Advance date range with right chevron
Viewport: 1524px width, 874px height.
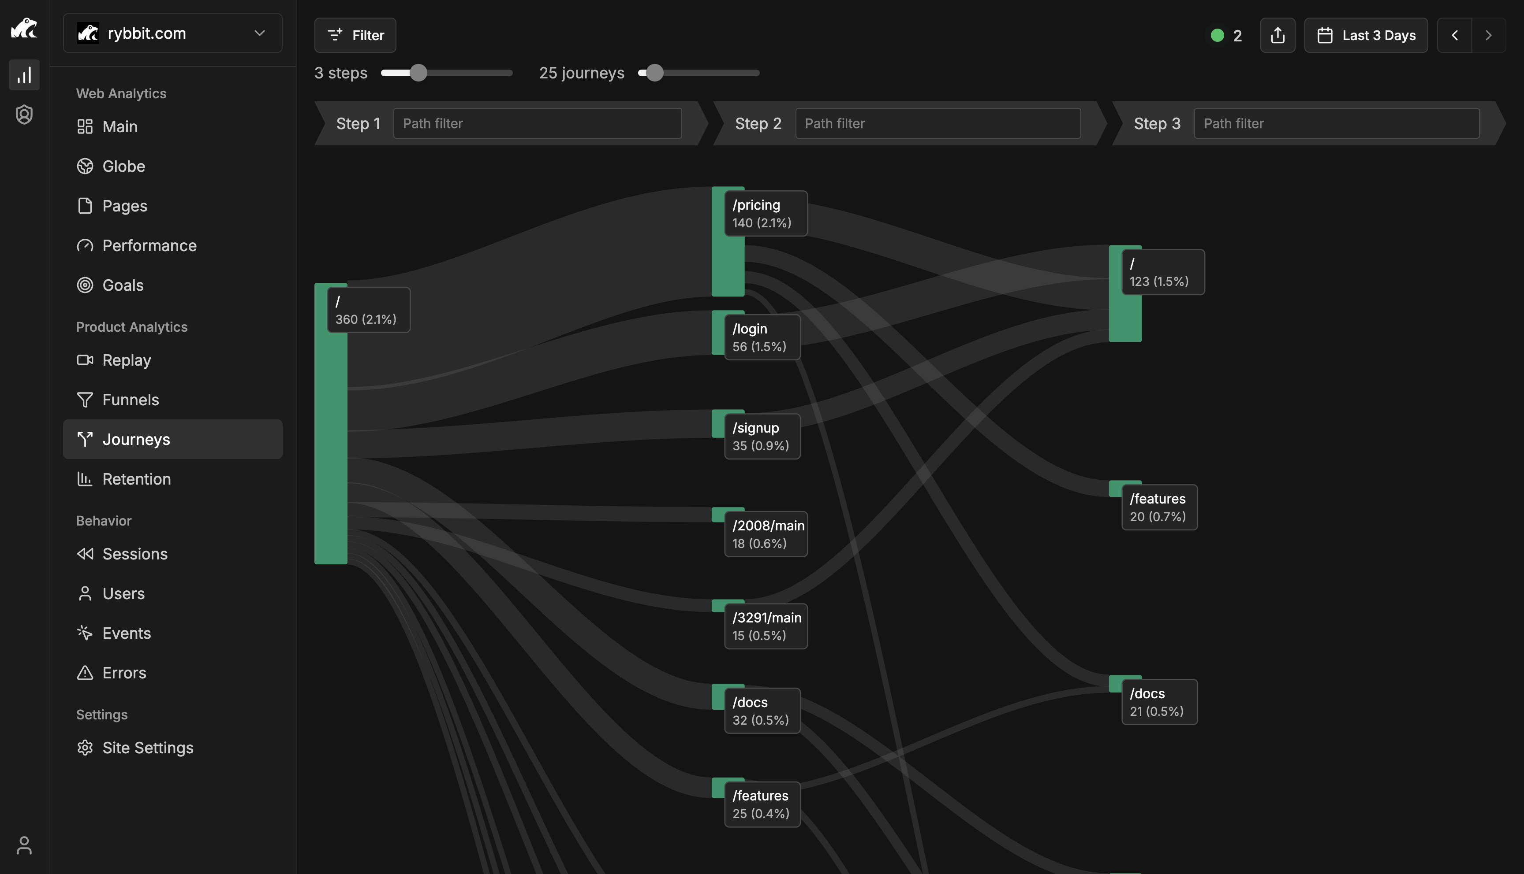[1488, 35]
